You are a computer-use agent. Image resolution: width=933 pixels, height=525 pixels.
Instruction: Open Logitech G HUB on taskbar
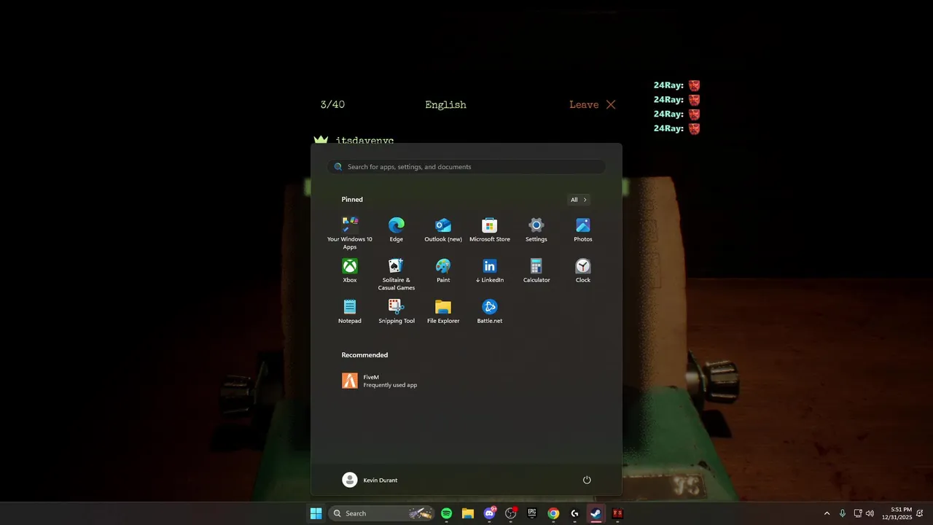click(574, 513)
